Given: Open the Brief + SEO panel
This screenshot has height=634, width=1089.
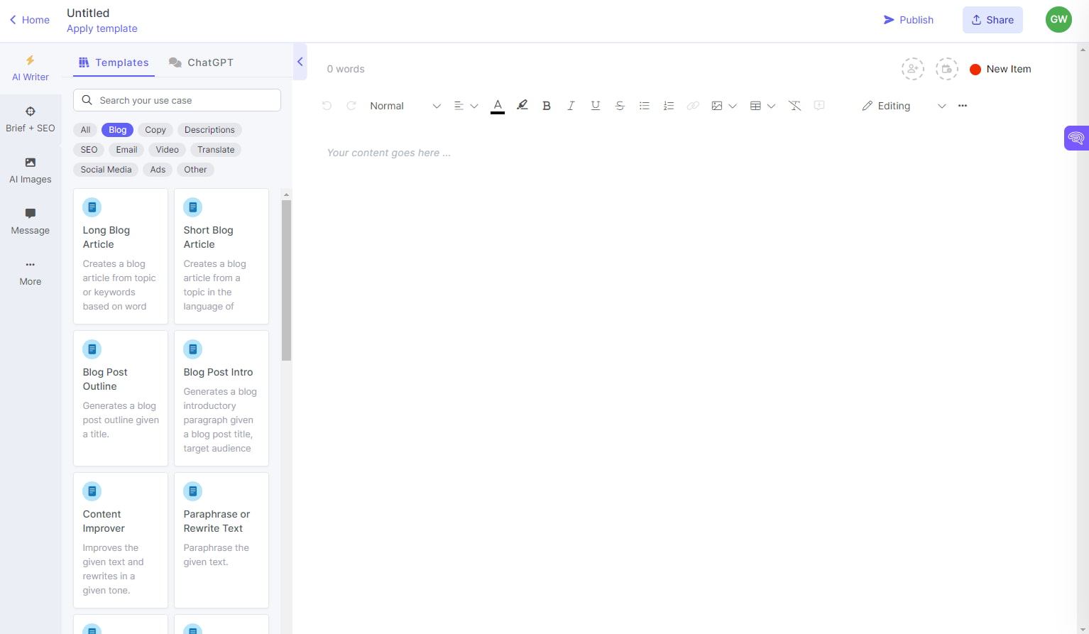Looking at the screenshot, I should coord(30,119).
